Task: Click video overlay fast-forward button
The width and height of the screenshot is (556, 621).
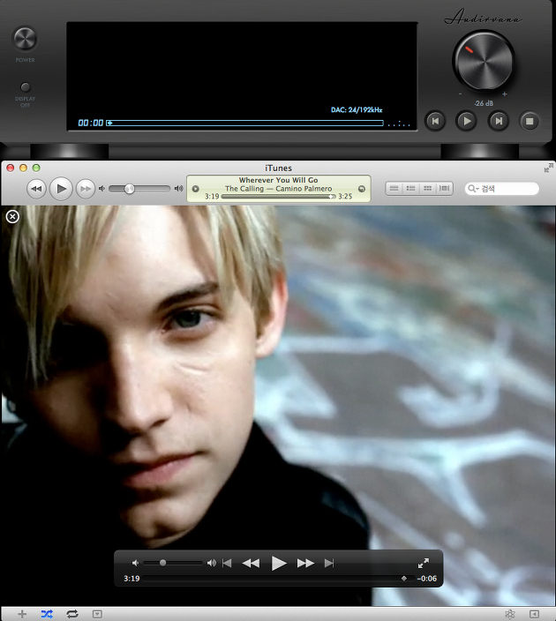Action: pyautogui.click(x=305, y=563)
